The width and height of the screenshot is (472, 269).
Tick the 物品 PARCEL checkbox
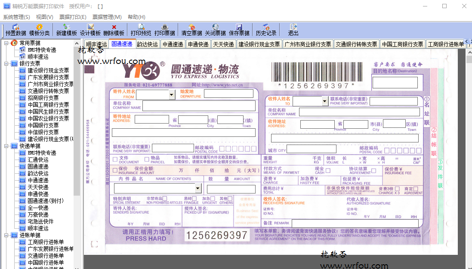point(147,160)
